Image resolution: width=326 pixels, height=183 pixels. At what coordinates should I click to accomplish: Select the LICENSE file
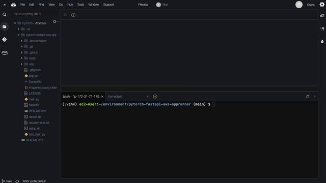[33, 94]
